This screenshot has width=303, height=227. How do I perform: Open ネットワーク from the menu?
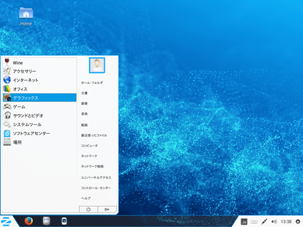pos(89,156)
